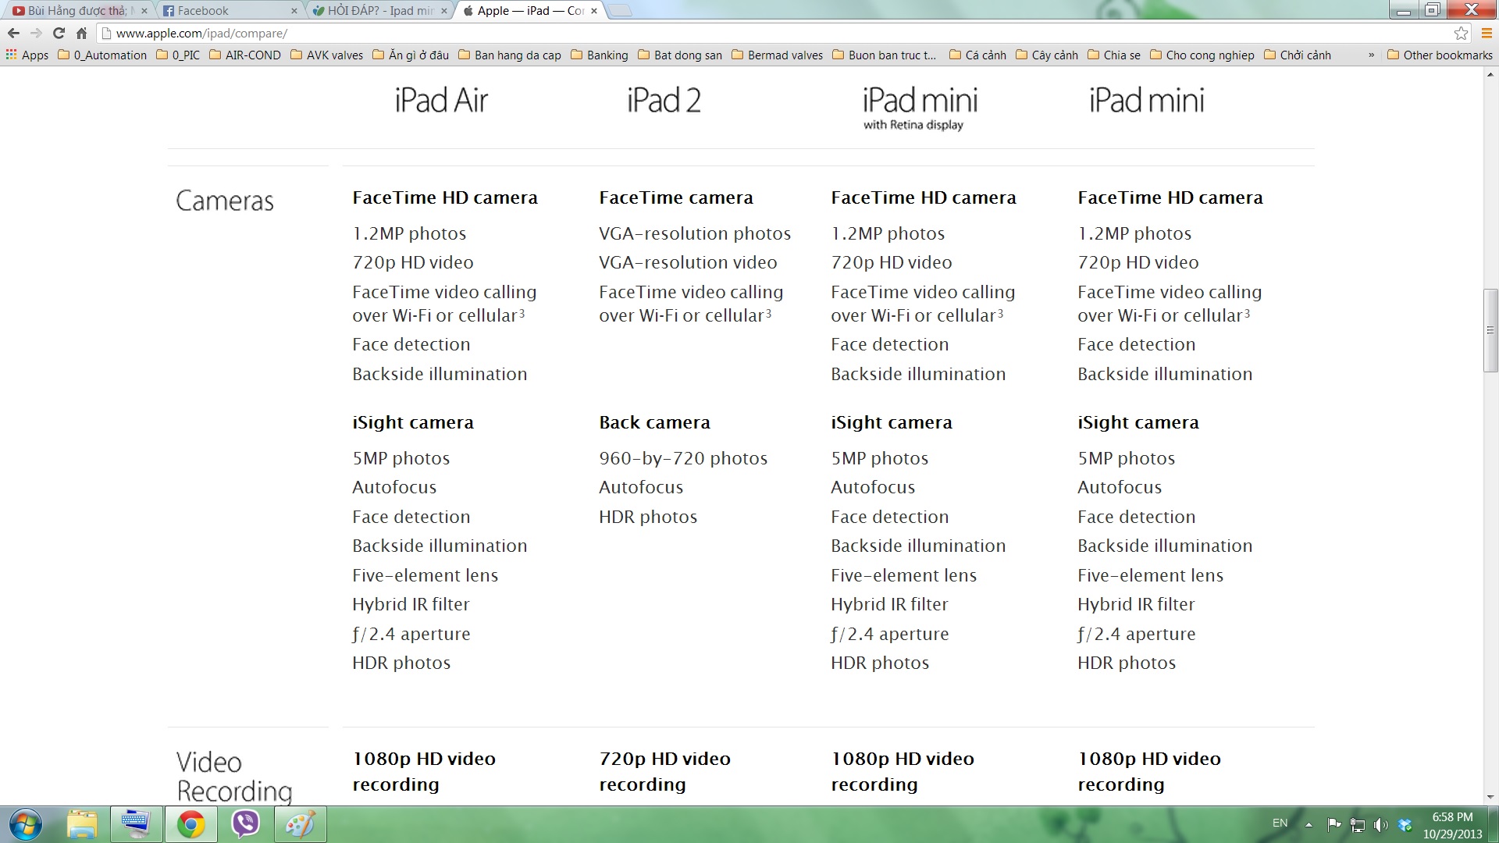Switch to the Facebook tab

(x=228, y=11)
